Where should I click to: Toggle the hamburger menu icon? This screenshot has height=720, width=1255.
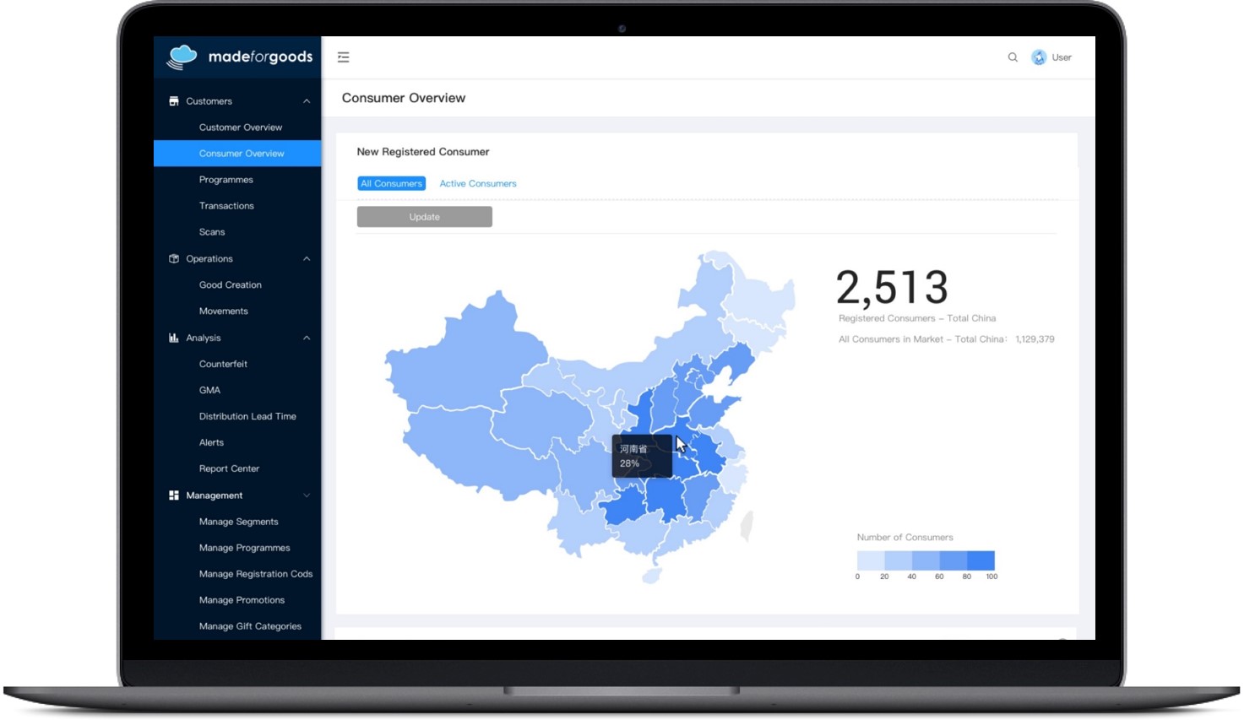click(343, 57)
